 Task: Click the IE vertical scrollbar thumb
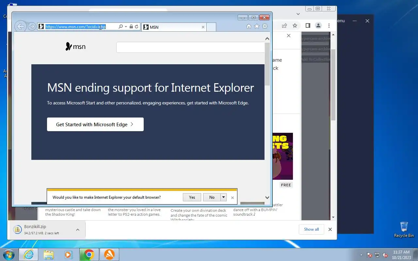(267, 64)
